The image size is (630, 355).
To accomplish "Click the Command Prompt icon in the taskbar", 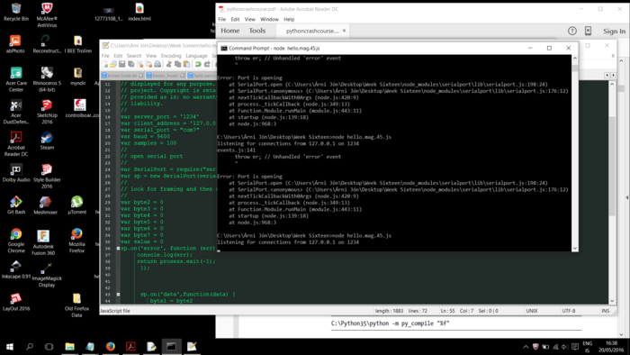I will (171, 346).
